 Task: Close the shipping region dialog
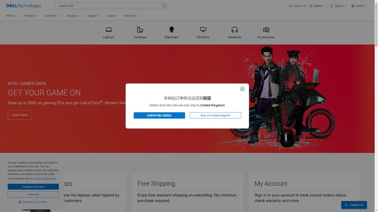point(242,89)
